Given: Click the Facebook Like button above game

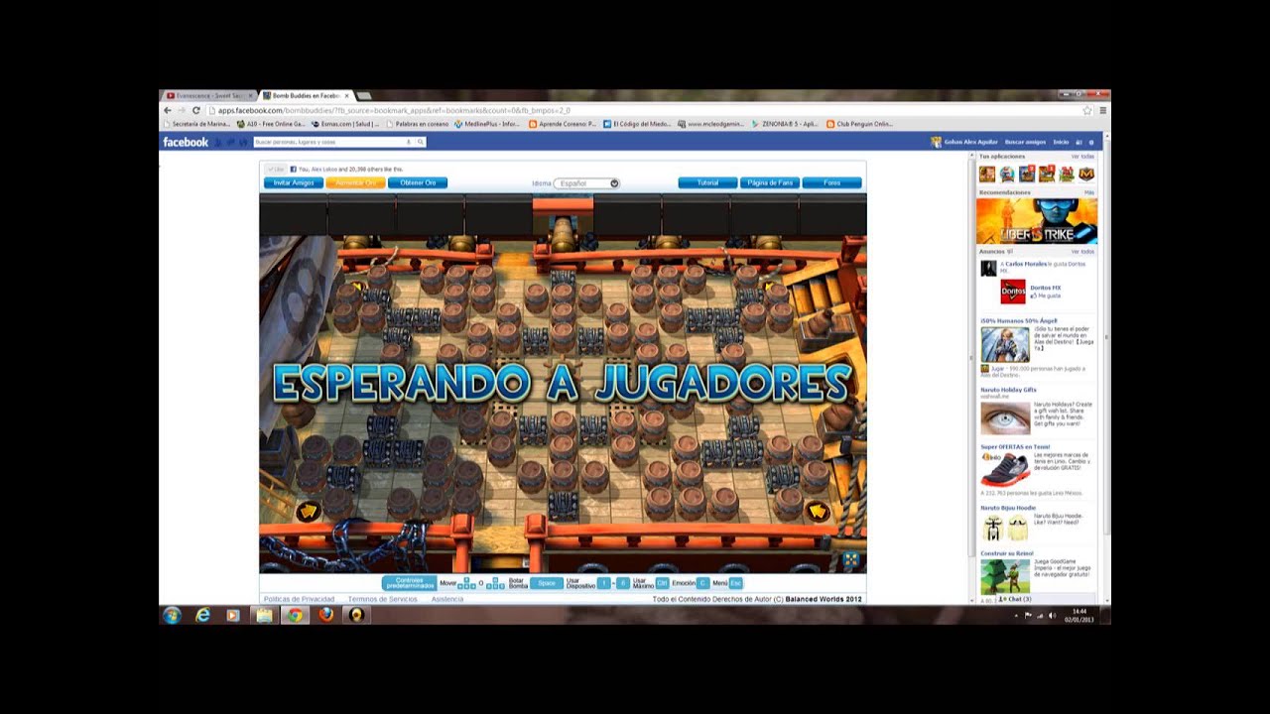Looking at the screenshot, I should tap(275, 169).
